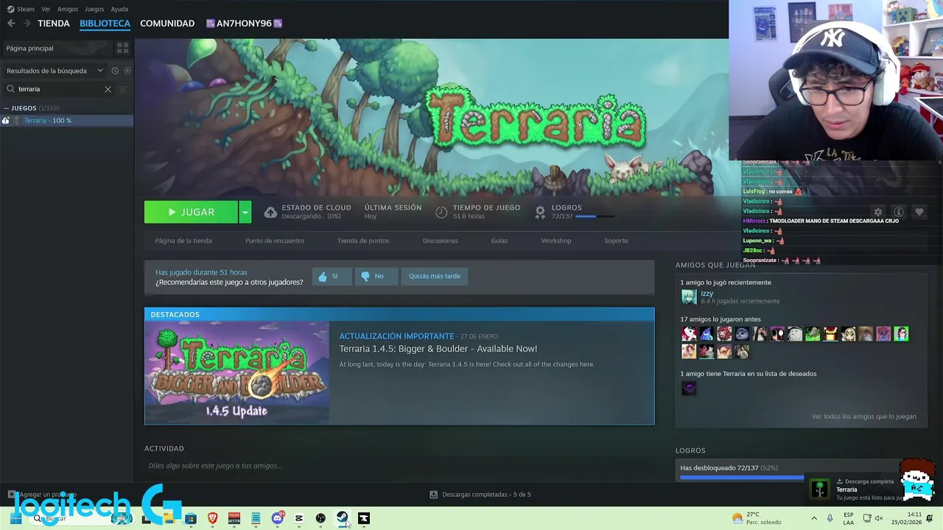Show hidden system tray icons

click(x=814, y=518)
